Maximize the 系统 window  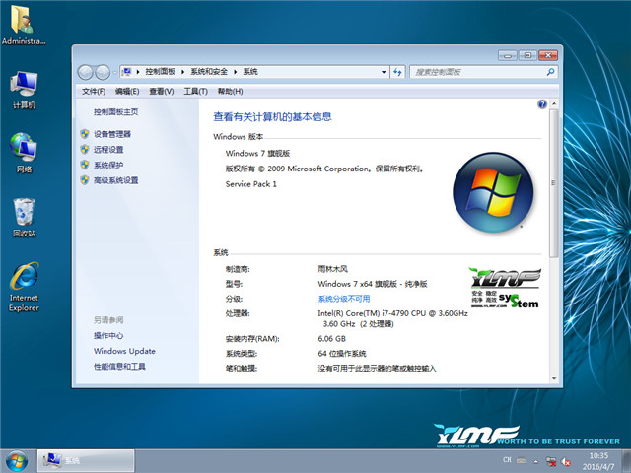(x=527, y=55)
